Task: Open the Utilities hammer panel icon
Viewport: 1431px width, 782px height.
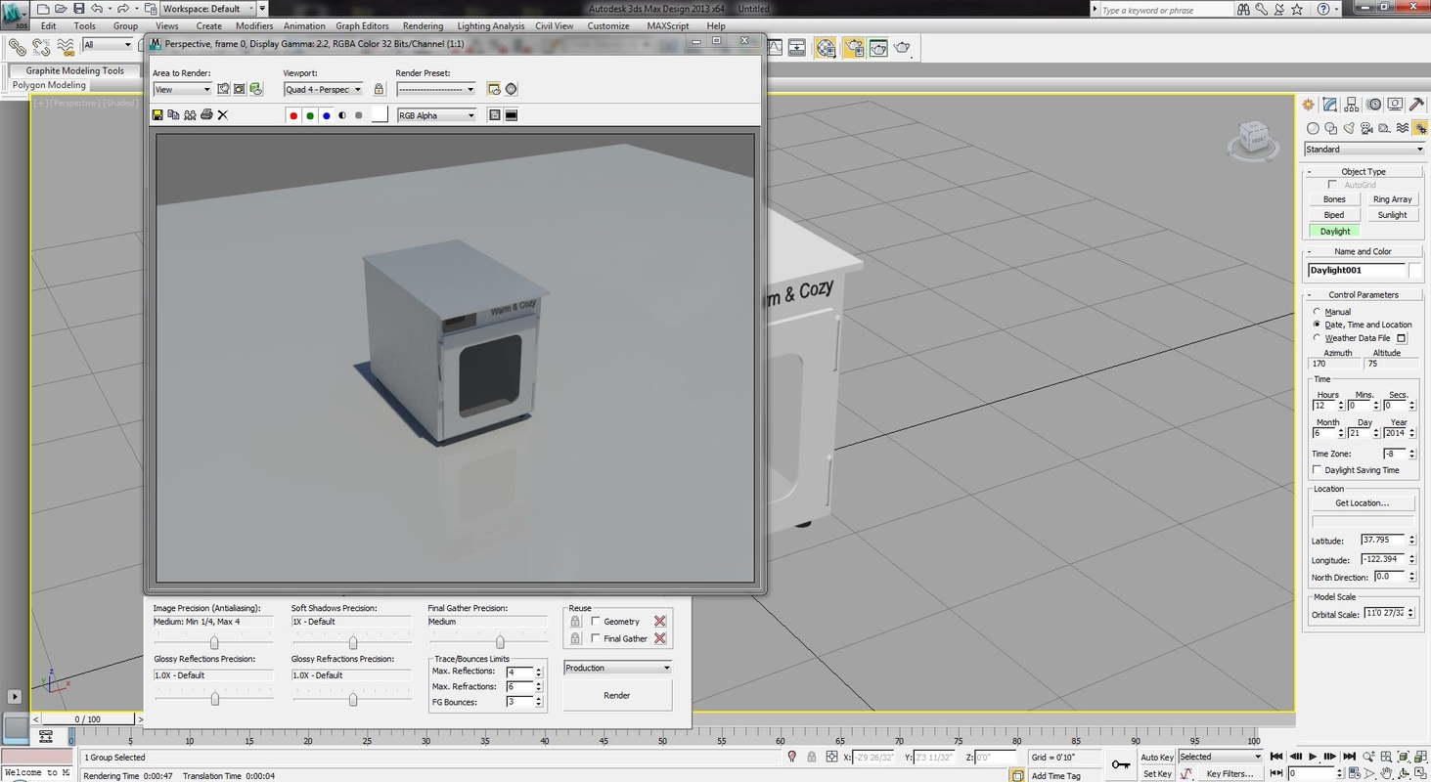Action: 1415,105
